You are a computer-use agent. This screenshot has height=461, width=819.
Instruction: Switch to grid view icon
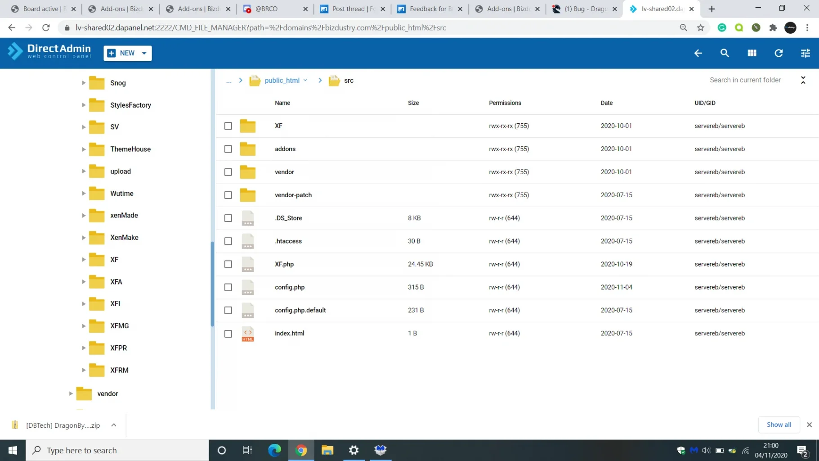pyautogui.click(x=752, y=53)
